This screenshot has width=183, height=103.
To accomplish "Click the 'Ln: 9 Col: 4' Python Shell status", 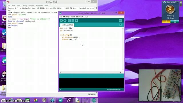I will [92, 94].
